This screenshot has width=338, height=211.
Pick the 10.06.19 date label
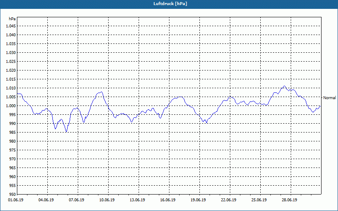click(x=107, y=200)
